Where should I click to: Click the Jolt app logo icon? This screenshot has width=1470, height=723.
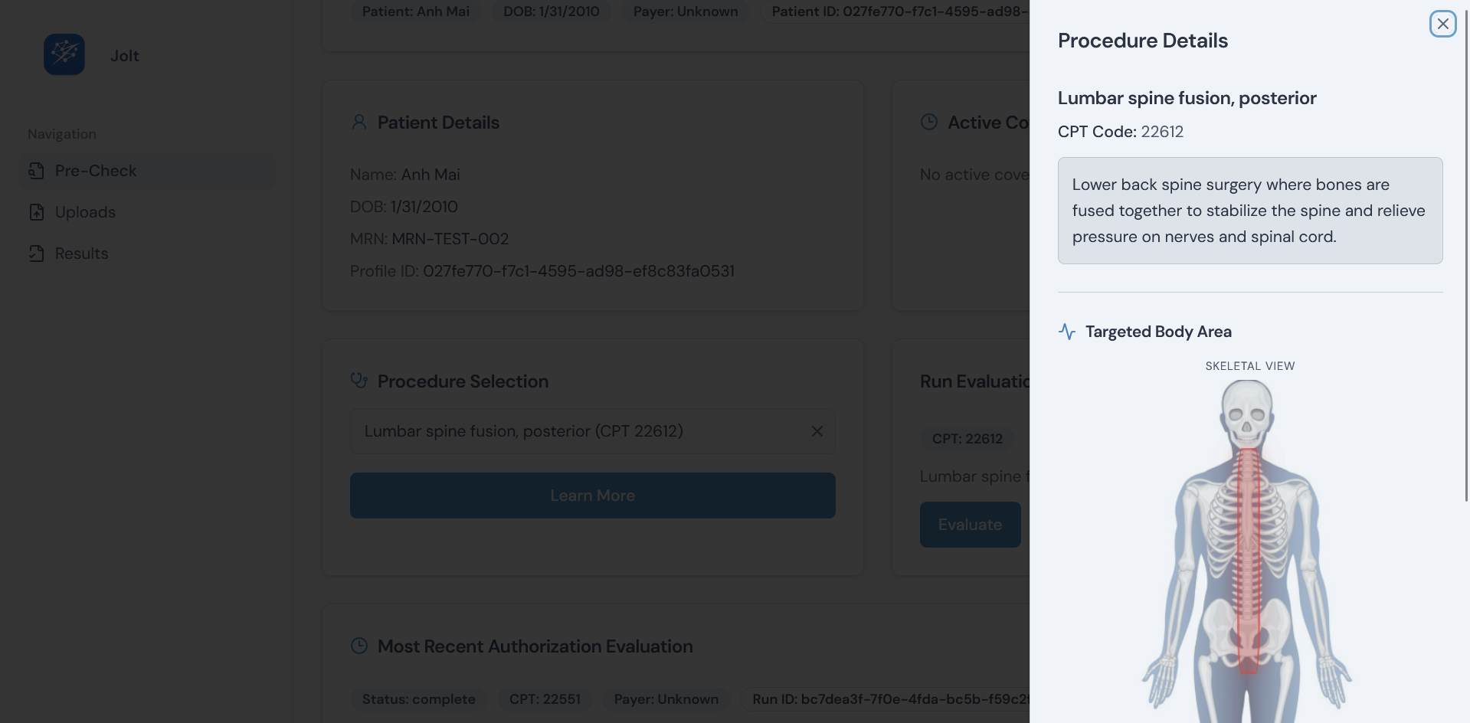tap(64, 54)
